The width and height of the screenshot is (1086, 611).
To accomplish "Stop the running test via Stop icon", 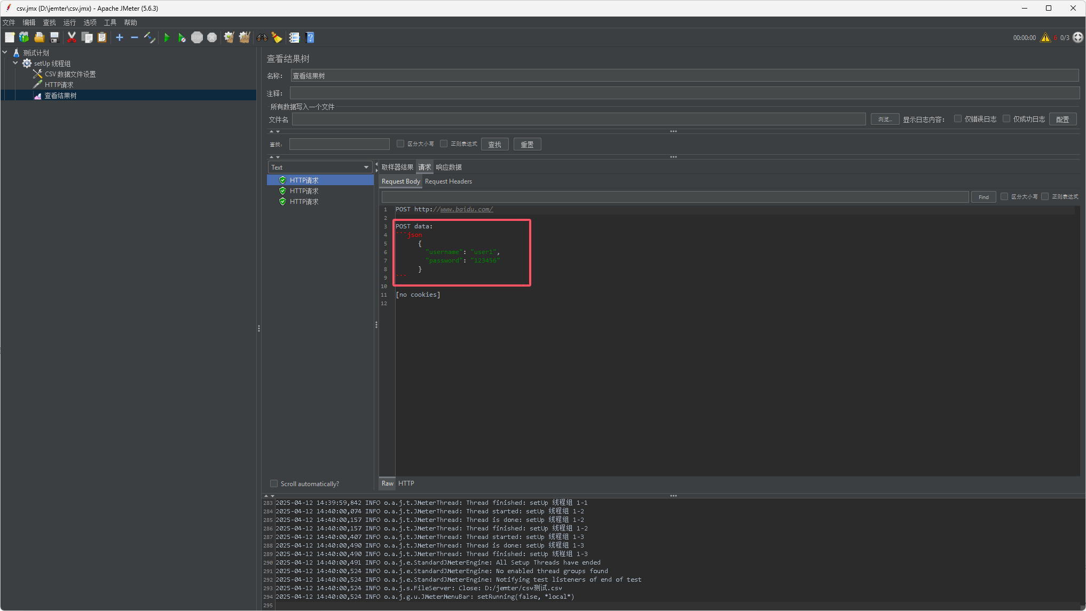I will point(196,37).
